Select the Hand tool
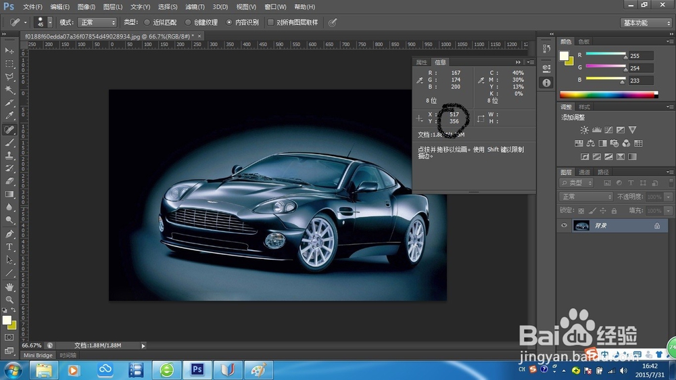Viewport: 676px width, 380px height. (x=9, y=287)
